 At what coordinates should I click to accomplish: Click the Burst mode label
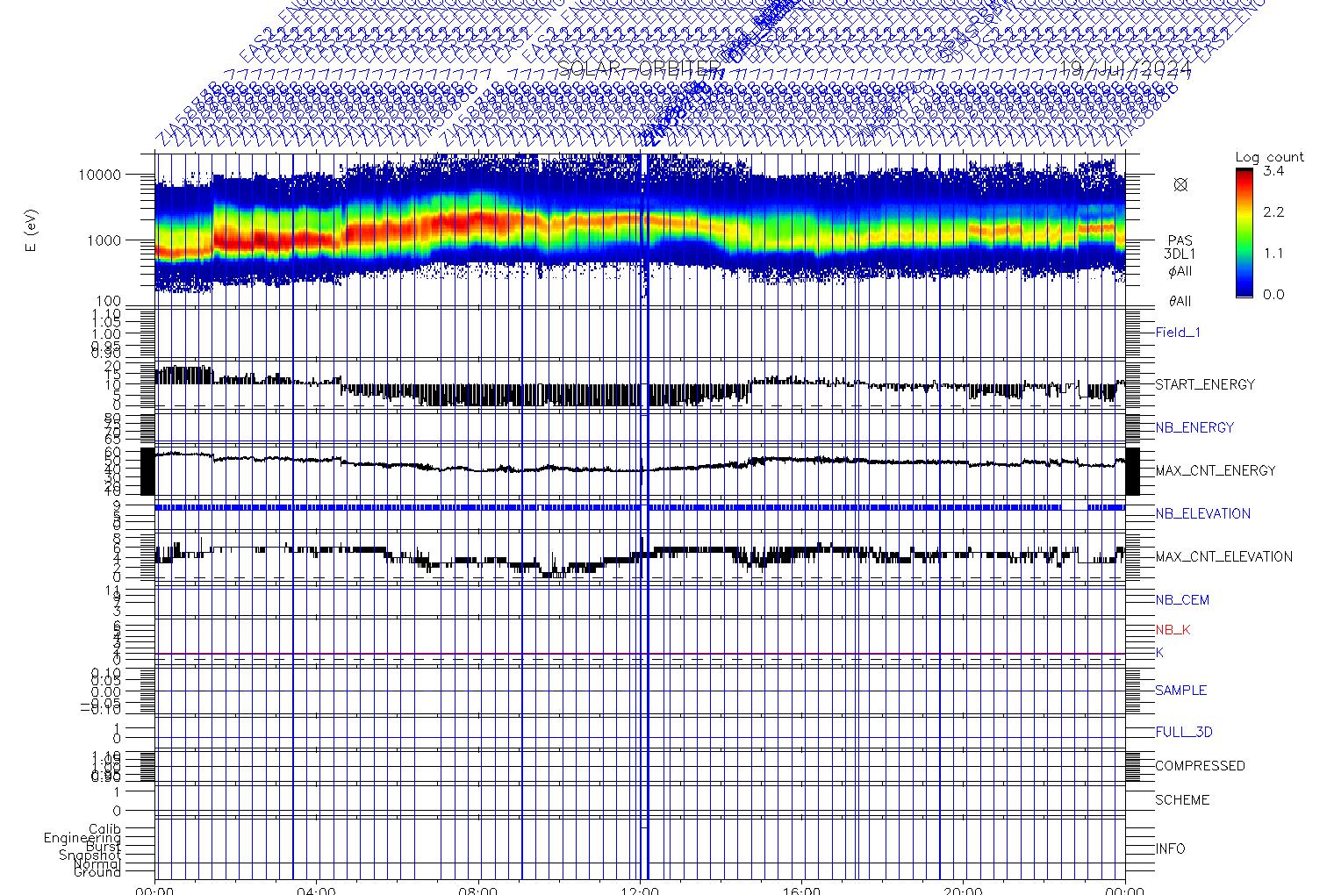104,847
